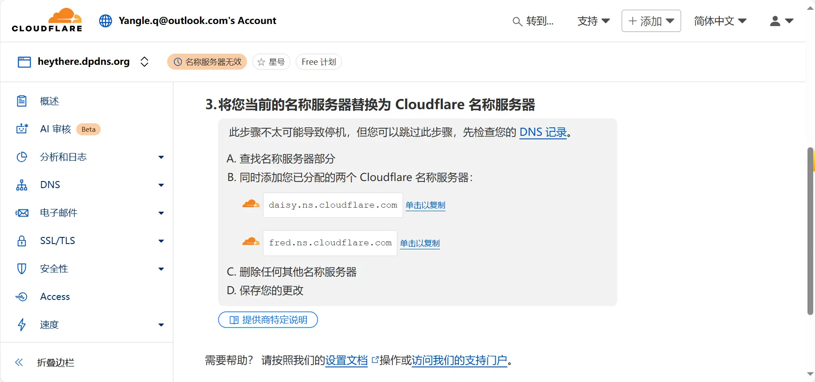This screenshot has height=382, width=815.
Task: Open the user account profile icon
Action: pos(775,21)
